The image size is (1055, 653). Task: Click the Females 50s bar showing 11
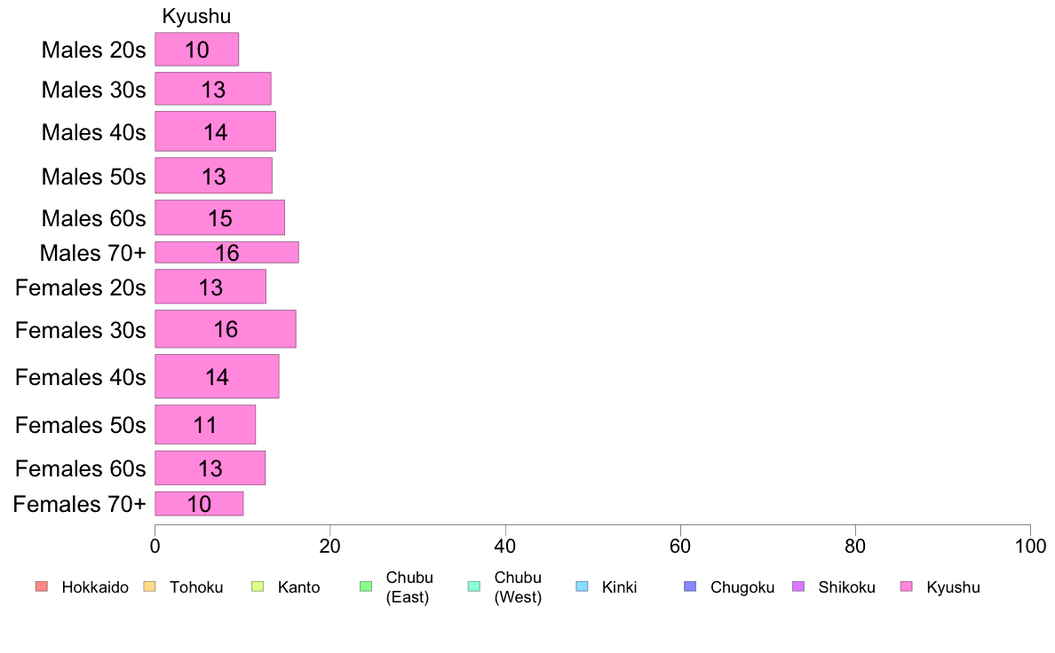[205, 424]
